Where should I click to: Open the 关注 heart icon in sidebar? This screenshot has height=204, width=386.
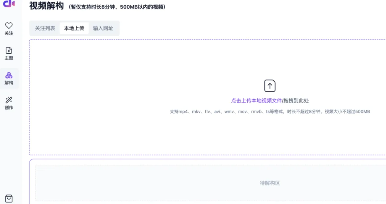(x=9, y=26)
